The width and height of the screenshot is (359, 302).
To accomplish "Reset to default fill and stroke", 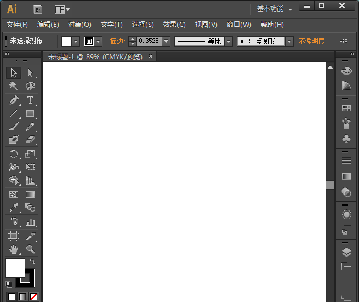I will pos(9,284).
